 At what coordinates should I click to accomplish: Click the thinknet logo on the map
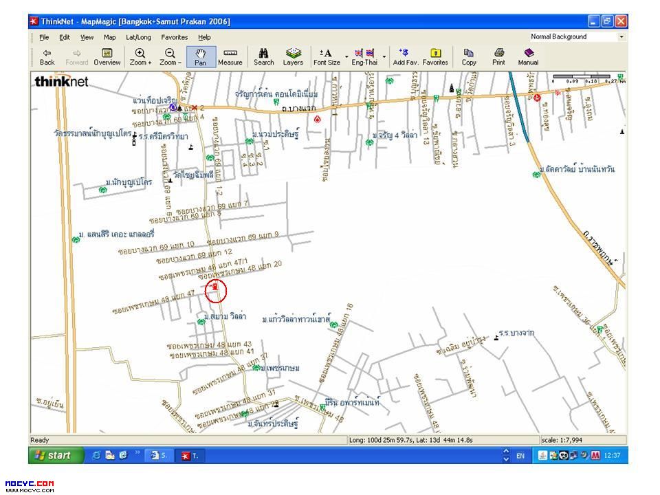(61, 81)
